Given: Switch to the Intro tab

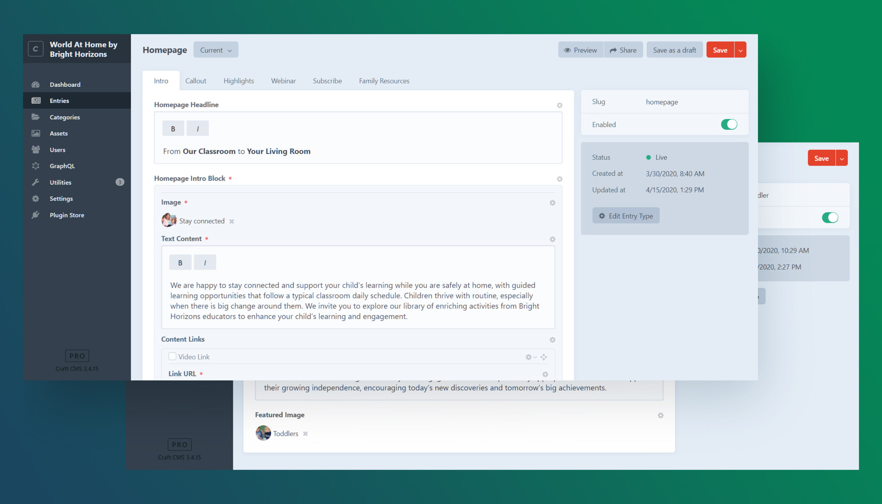Looking at the screenshot, I should click(161, 81).
